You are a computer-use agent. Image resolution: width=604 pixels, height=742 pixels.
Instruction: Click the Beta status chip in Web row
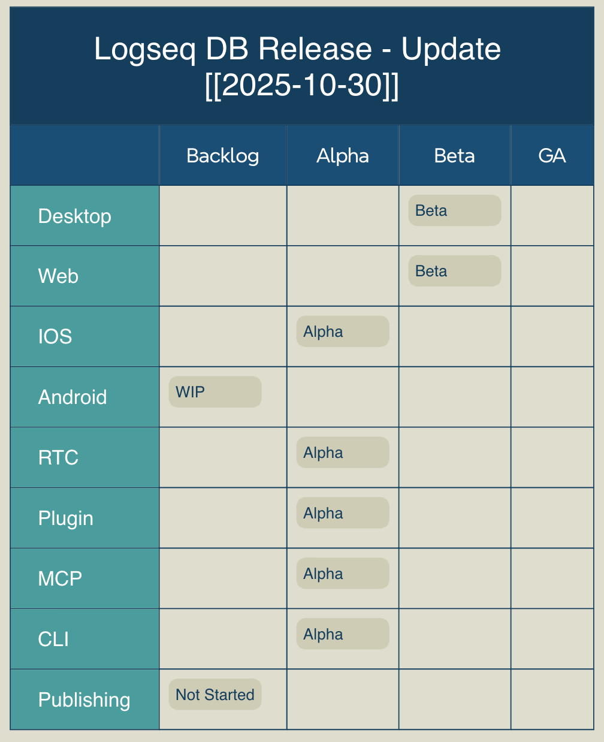coord(454,272)
